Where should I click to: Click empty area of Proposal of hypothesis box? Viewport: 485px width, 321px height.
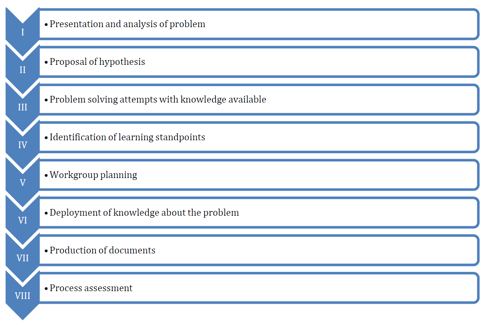tap(310, 62)
